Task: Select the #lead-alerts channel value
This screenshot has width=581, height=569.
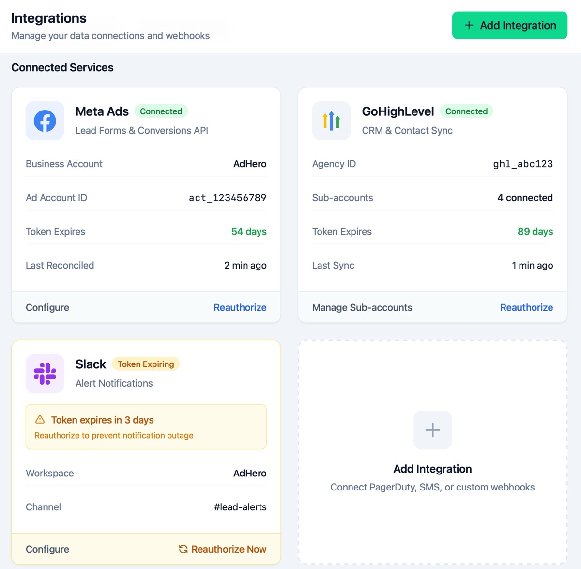Action: pyautogui.click(x=240, y=507)
